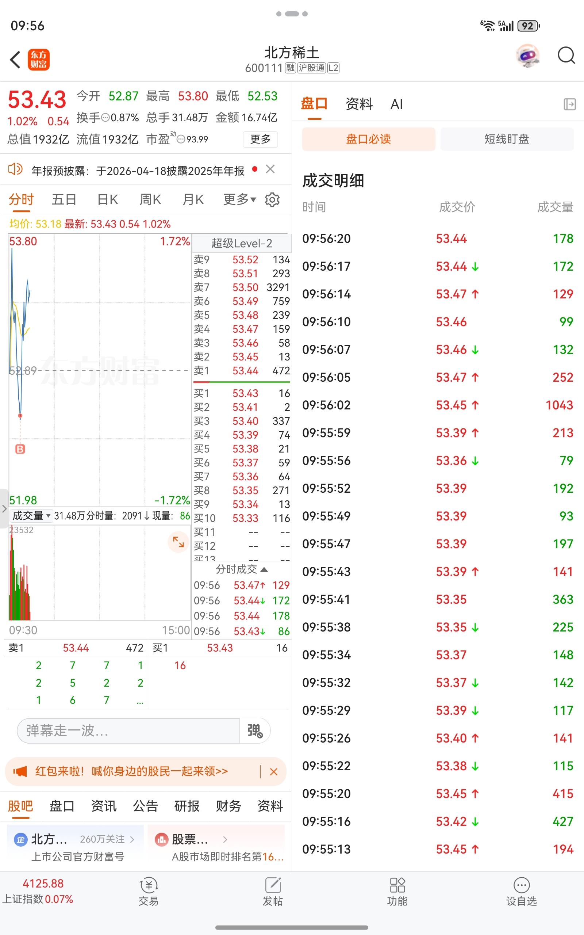Viewport: 584px width, 935px height.
Task: Open the 资讯 bottom tab
Action: click(104, 806)
